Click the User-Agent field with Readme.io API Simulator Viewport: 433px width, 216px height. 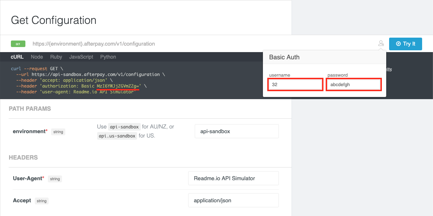point(233,178)
